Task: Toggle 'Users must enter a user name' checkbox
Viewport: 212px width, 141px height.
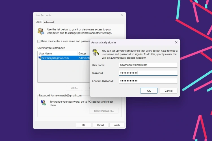Action: tap(39, 41)
